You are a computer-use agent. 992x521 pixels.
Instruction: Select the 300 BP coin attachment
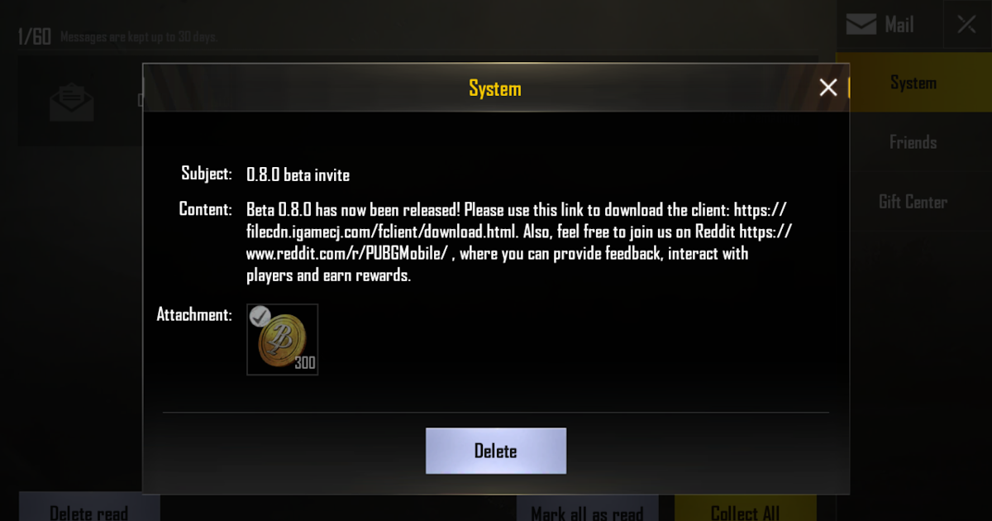coord(283,340)
